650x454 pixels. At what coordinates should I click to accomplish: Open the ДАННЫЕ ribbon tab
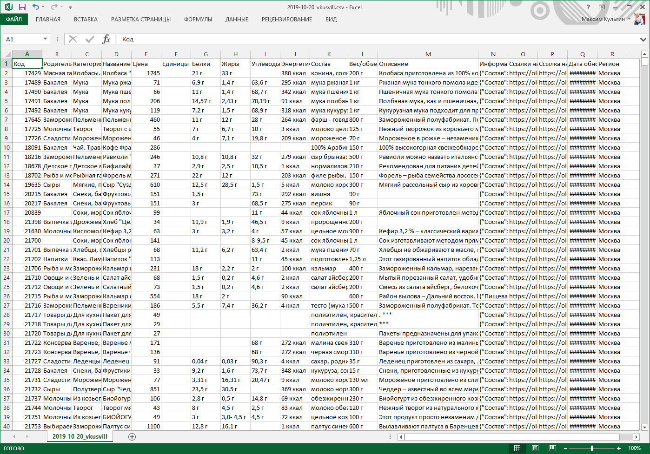coord(237,20)
